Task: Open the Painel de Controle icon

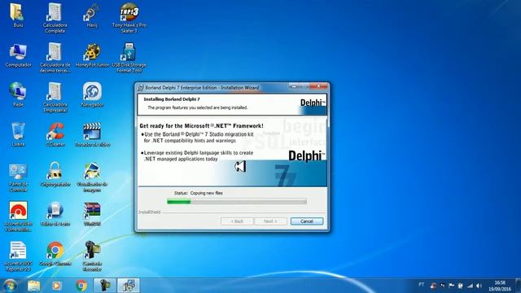Action: tap(18, 177)
